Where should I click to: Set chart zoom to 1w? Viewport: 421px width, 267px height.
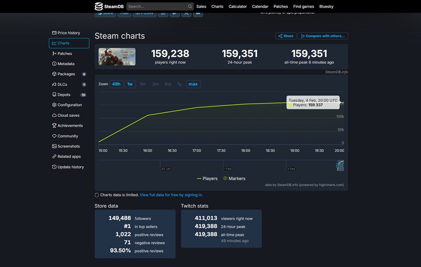(x=130, y=84)
